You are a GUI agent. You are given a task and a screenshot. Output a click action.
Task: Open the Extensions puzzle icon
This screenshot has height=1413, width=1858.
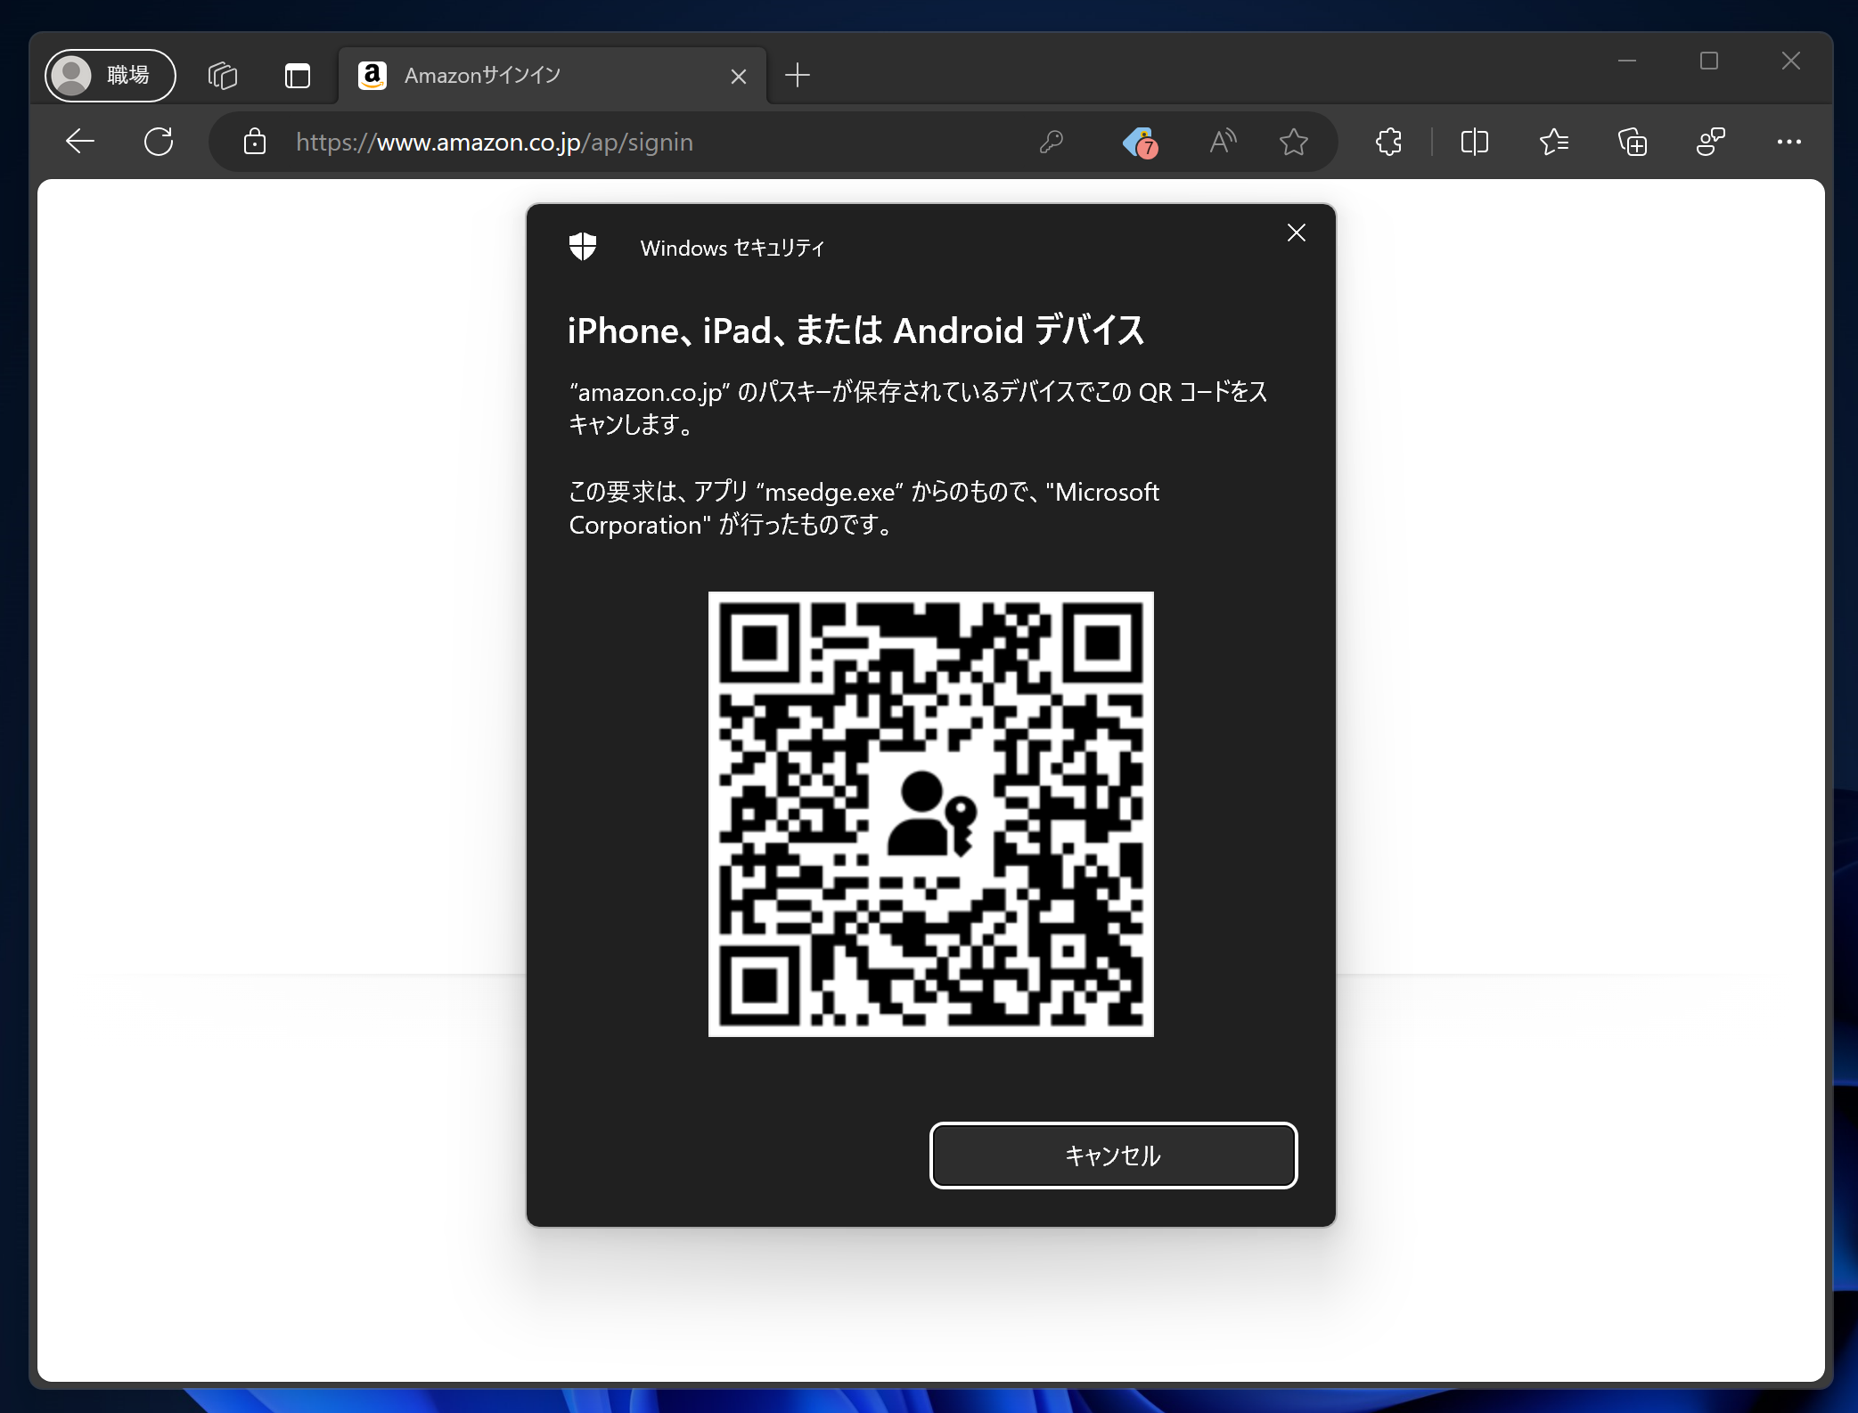(1388, 142)
